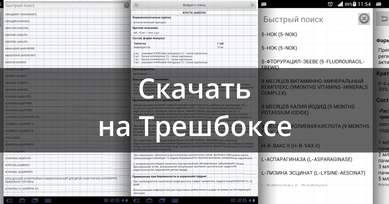Screen dimensions: 389x204
Task: Clear the search field in the tablet list screen
Action: point(126,5)
